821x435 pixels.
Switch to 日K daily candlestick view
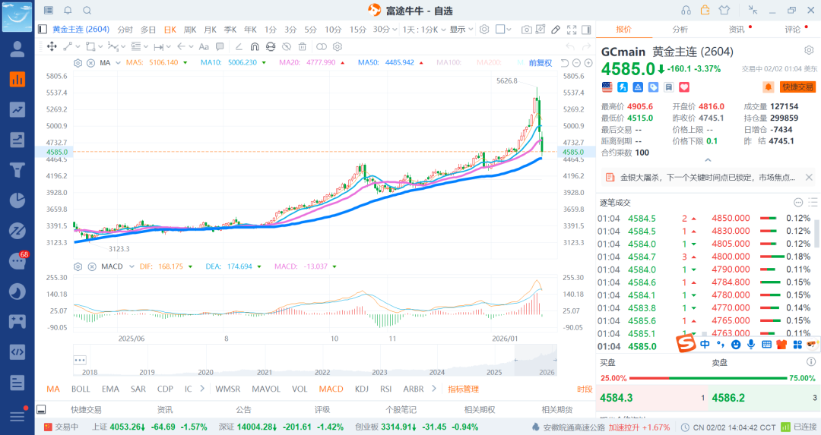(170, 30)
